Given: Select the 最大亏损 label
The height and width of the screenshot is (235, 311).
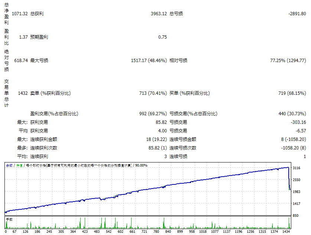Looking at the screenshot, I should [39, 61].
